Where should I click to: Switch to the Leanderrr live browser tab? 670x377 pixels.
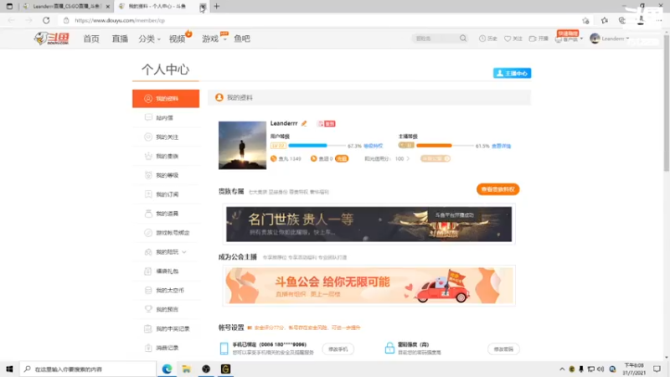tap(67, 7)
